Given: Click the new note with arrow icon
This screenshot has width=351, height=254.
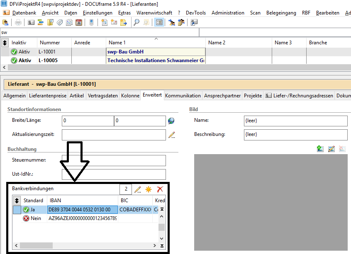Looking at the screenshot, I should (124, 22).
